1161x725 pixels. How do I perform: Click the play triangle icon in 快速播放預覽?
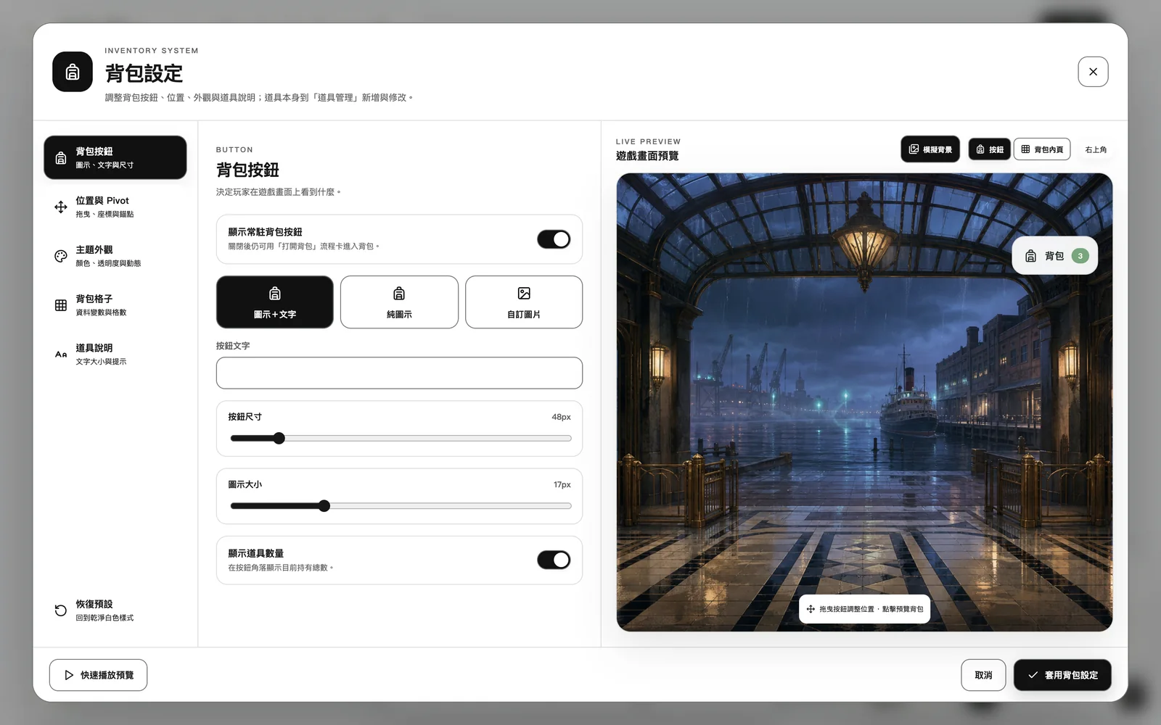69,675
